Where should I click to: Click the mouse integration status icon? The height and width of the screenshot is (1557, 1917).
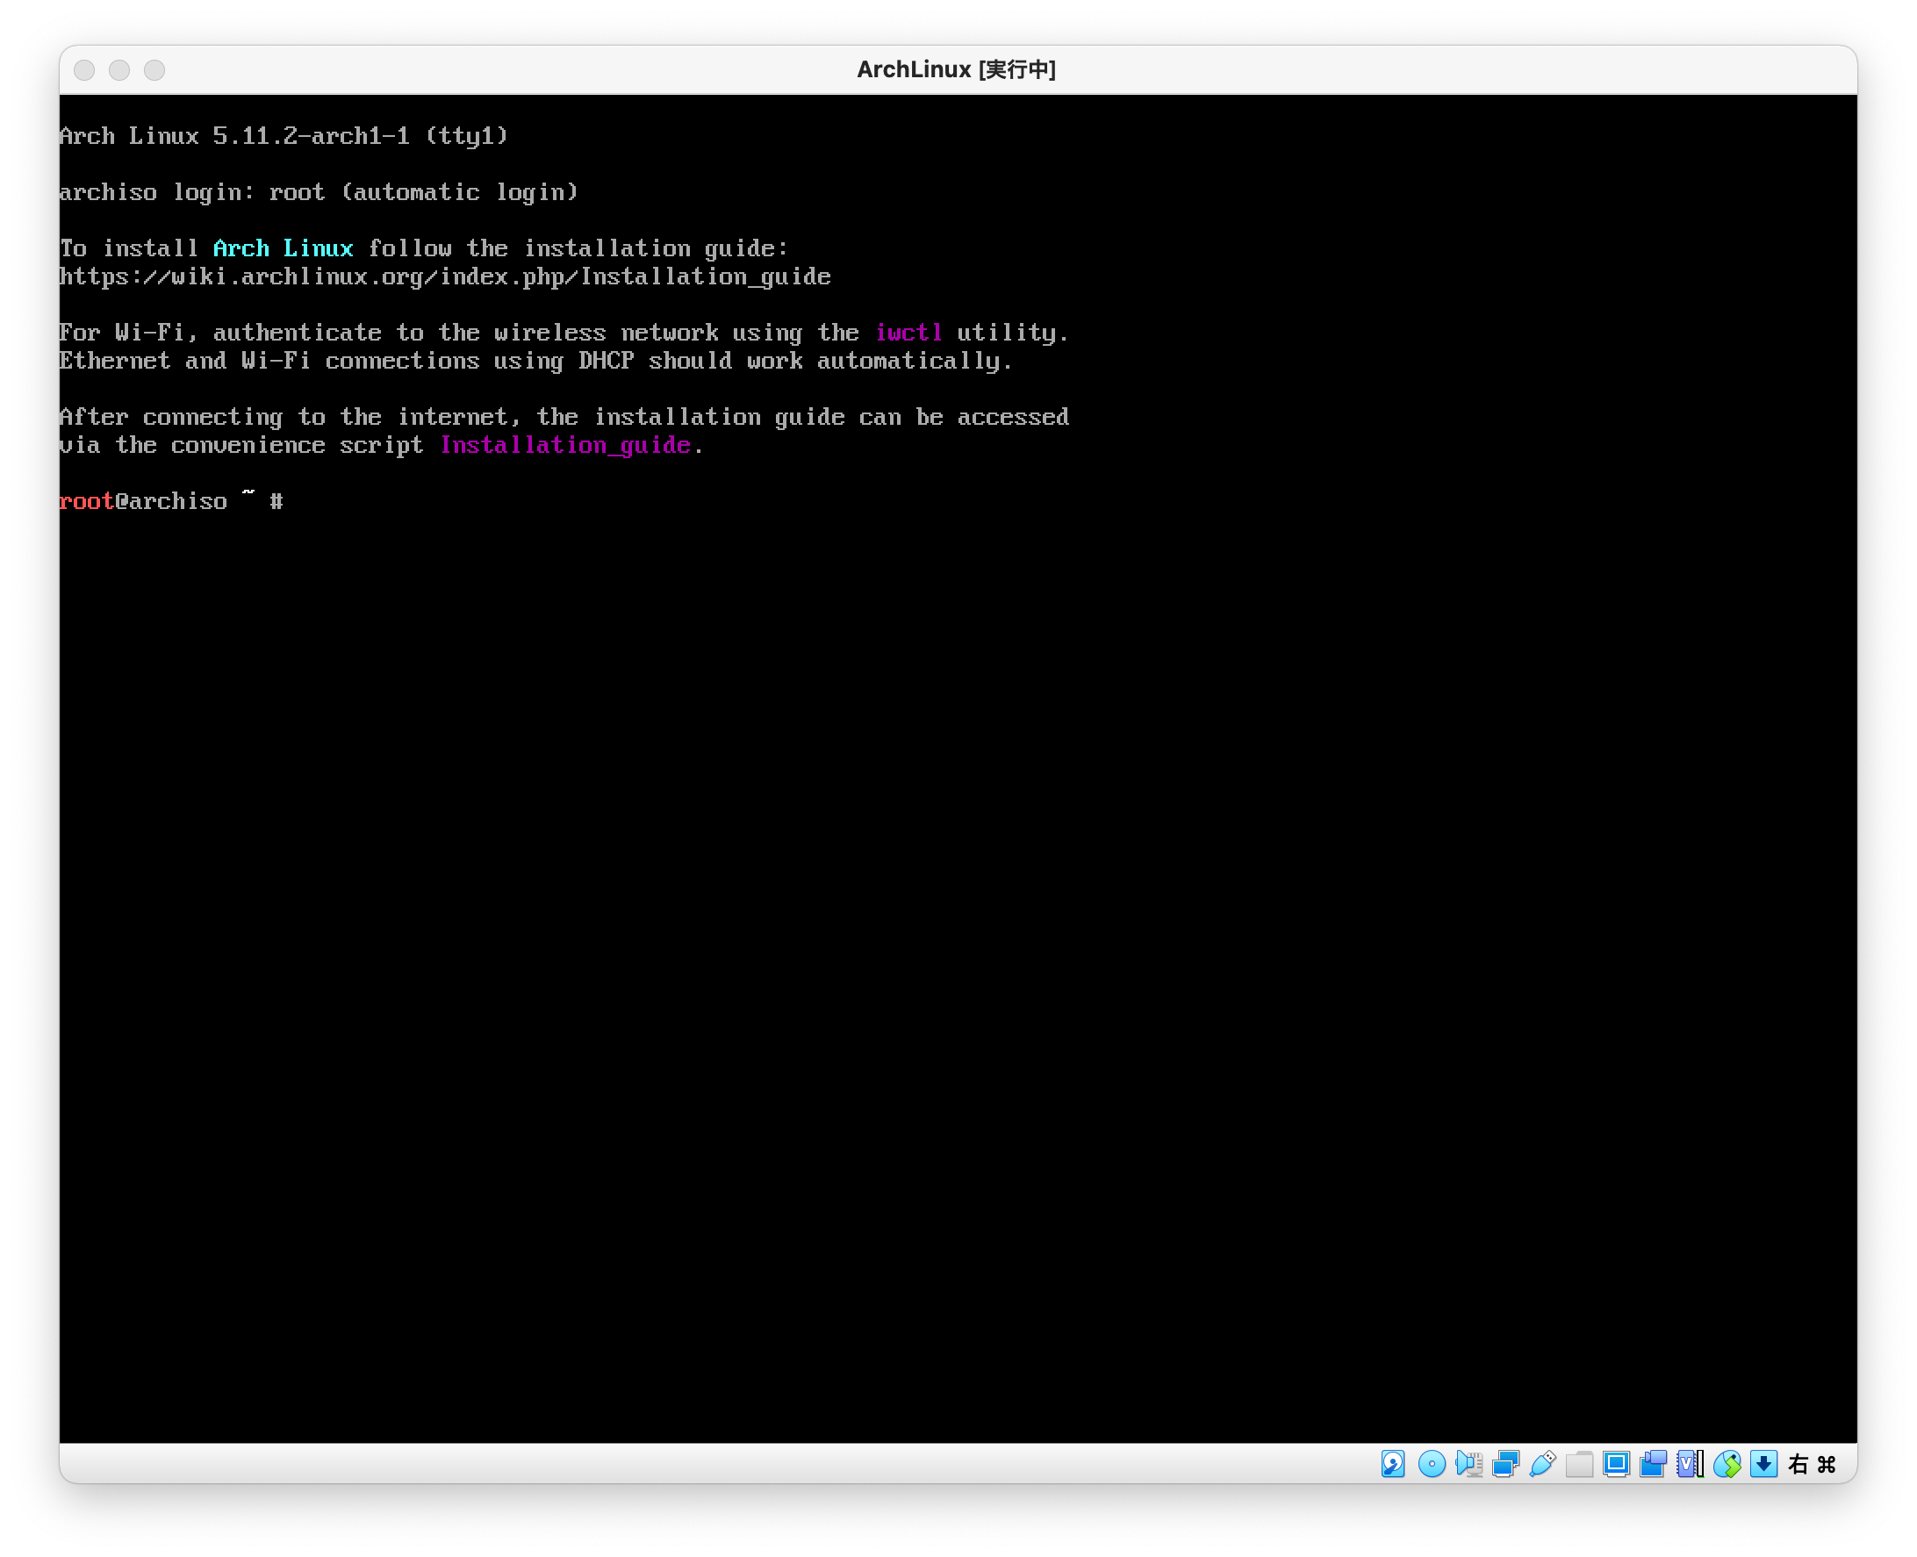(x=1727, y=1465)
